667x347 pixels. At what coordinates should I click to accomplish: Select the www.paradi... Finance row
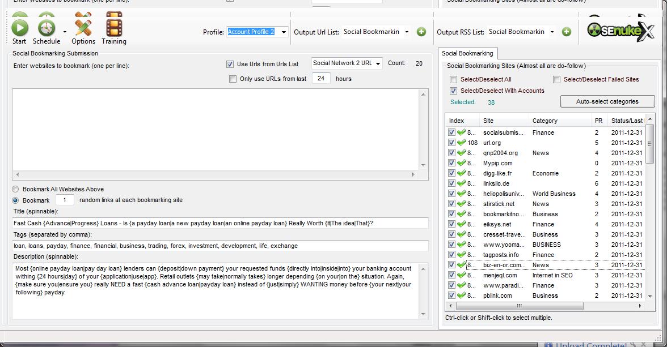point(546,285)
